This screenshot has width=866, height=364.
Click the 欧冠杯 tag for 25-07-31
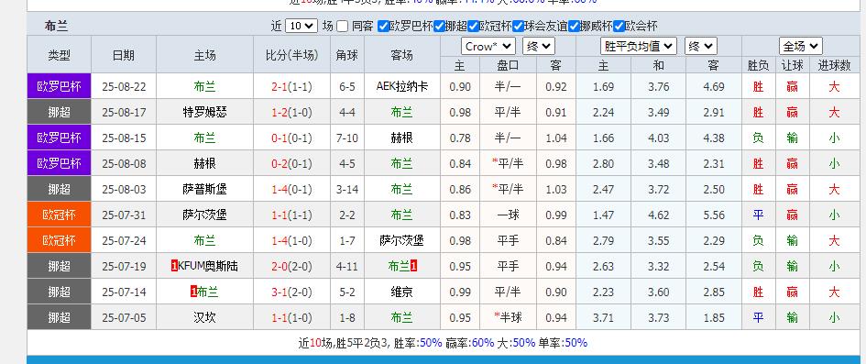pyautogui.click(x=59, y=215)
